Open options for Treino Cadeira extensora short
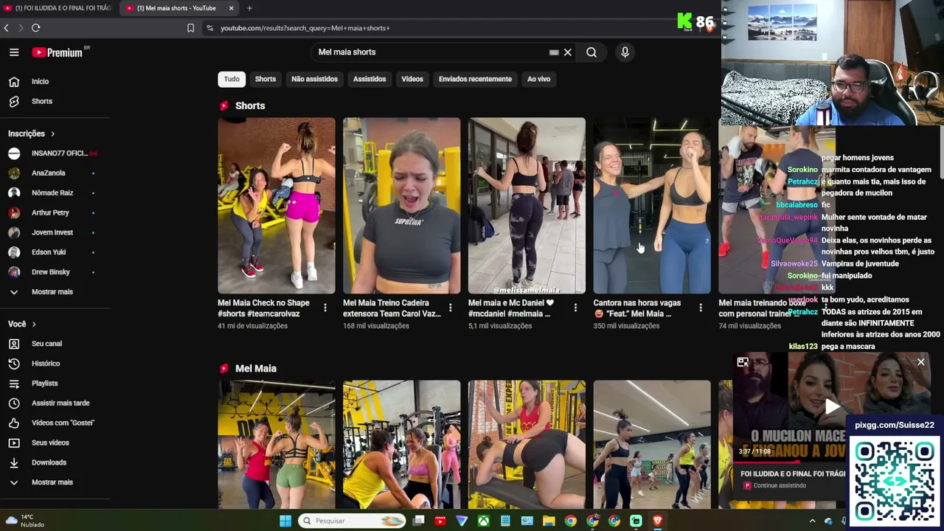This screenshot has height=531, width=944. point(451,308)
